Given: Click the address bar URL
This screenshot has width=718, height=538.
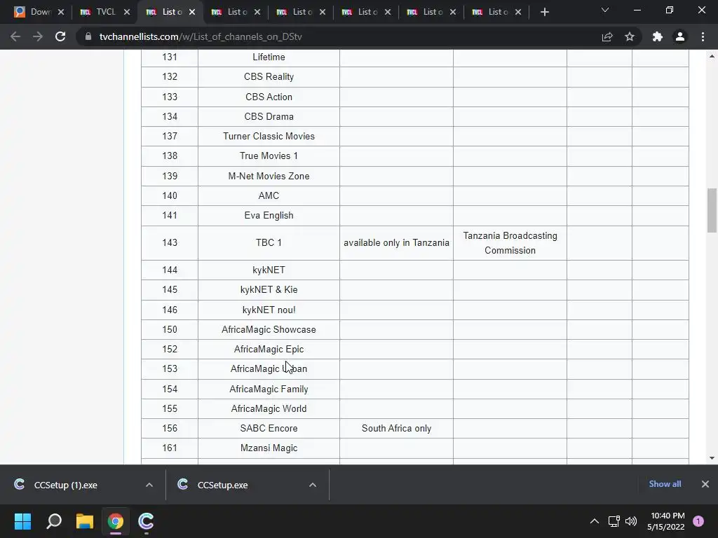Looking at the screenshot, I should click(201, 36).
